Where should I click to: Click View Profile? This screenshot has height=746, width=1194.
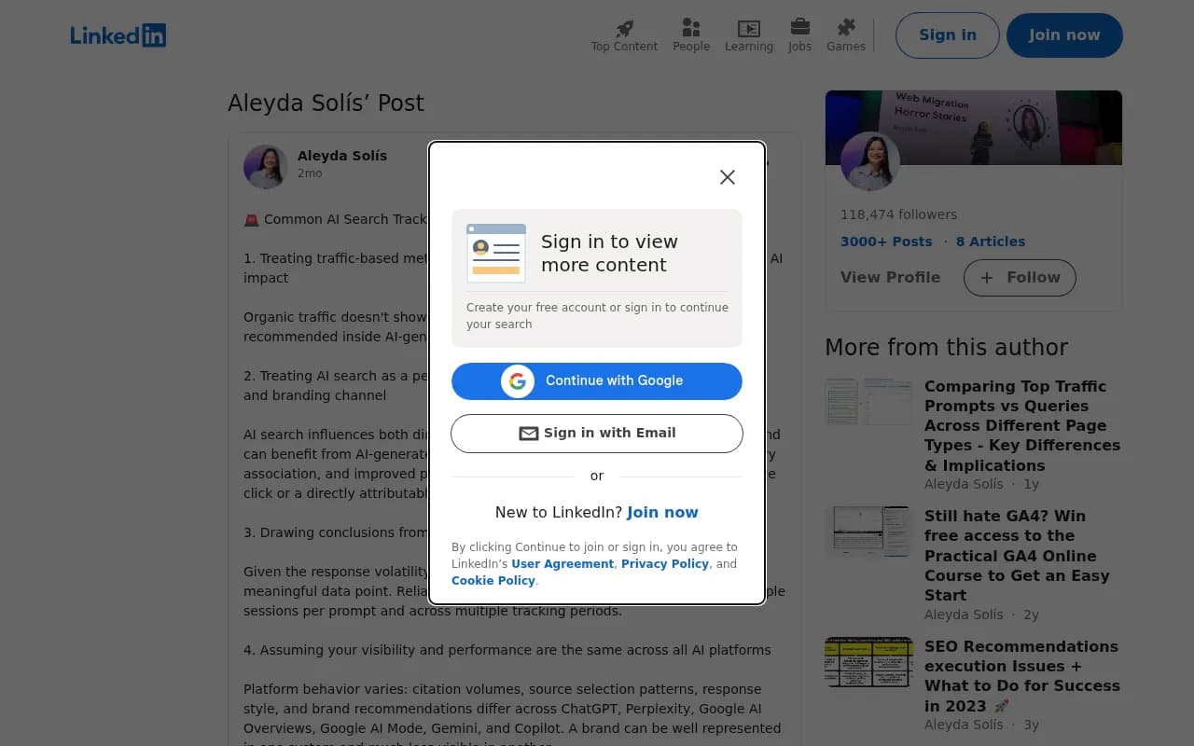click(891, 278)
